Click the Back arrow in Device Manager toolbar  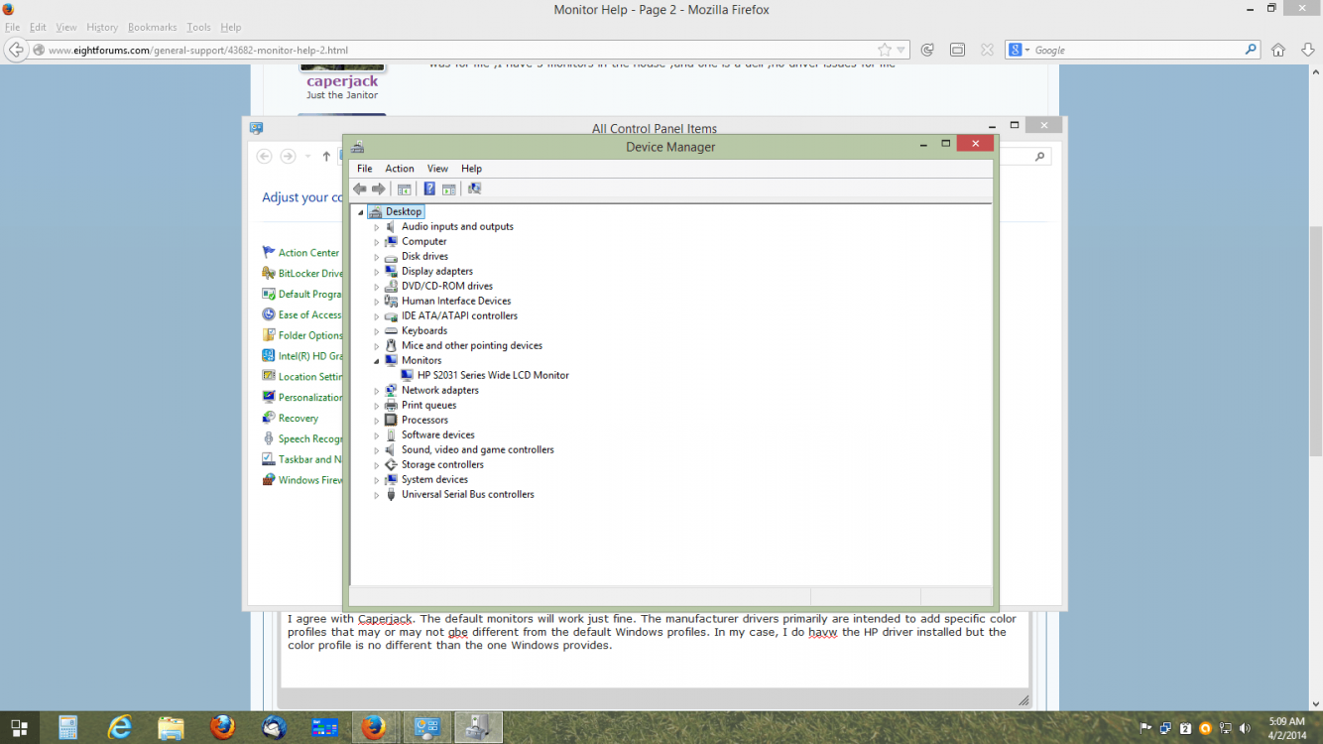[360, 188]
